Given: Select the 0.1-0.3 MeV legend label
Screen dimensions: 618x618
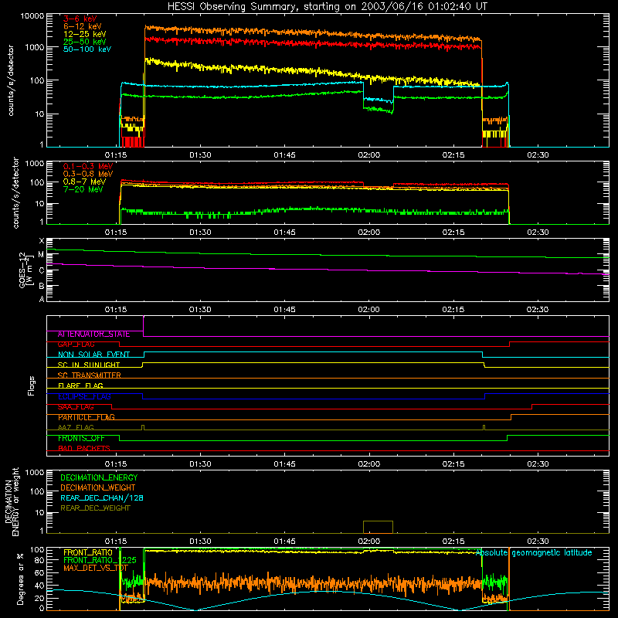Looking at the screenshot, I should click(x=88, y=166).
